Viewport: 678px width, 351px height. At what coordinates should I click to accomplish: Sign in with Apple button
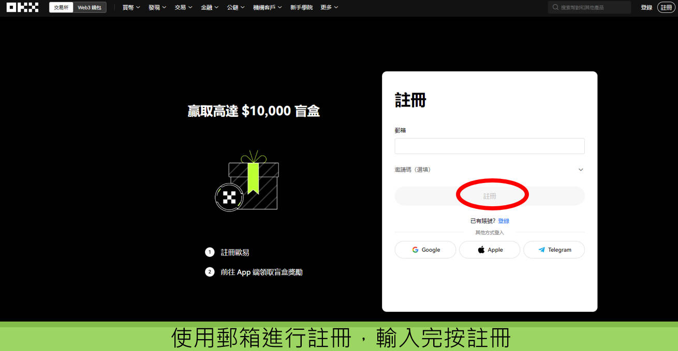point(490,250)
